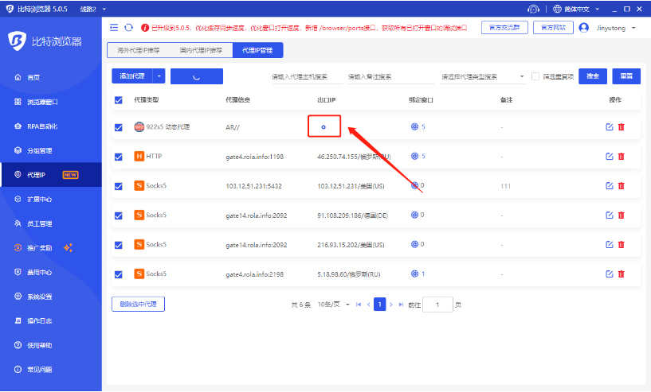The width and height of the screenshot is (651, 392).
Task: Expand the add proxy dropdown arrow
Action: (x=159, y=76)
